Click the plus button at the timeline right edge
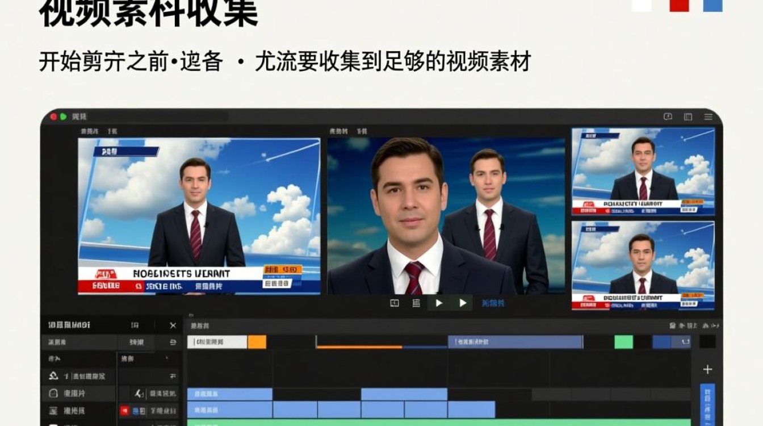763x426 pixels. [707, 370]
